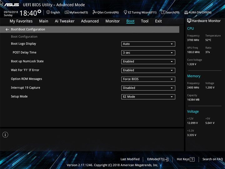Image resolution: width=225 pixels, height=169 pixels.
Task: Open the Setup Mode dropdown
Action: click(x=148, y=97)
